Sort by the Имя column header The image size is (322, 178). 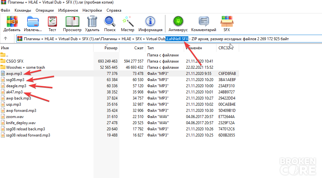pos(47,48)
